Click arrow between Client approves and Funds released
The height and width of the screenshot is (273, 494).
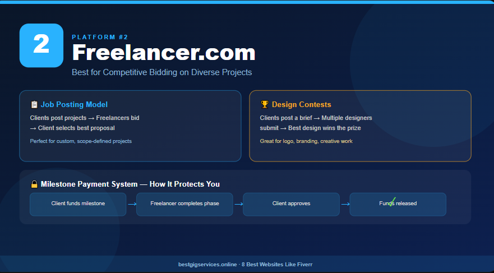tap(345, 204)
